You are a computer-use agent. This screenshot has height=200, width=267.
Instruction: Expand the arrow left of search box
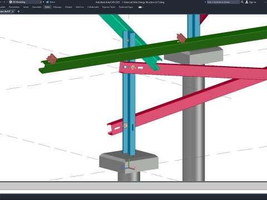(x=205, y=2)
